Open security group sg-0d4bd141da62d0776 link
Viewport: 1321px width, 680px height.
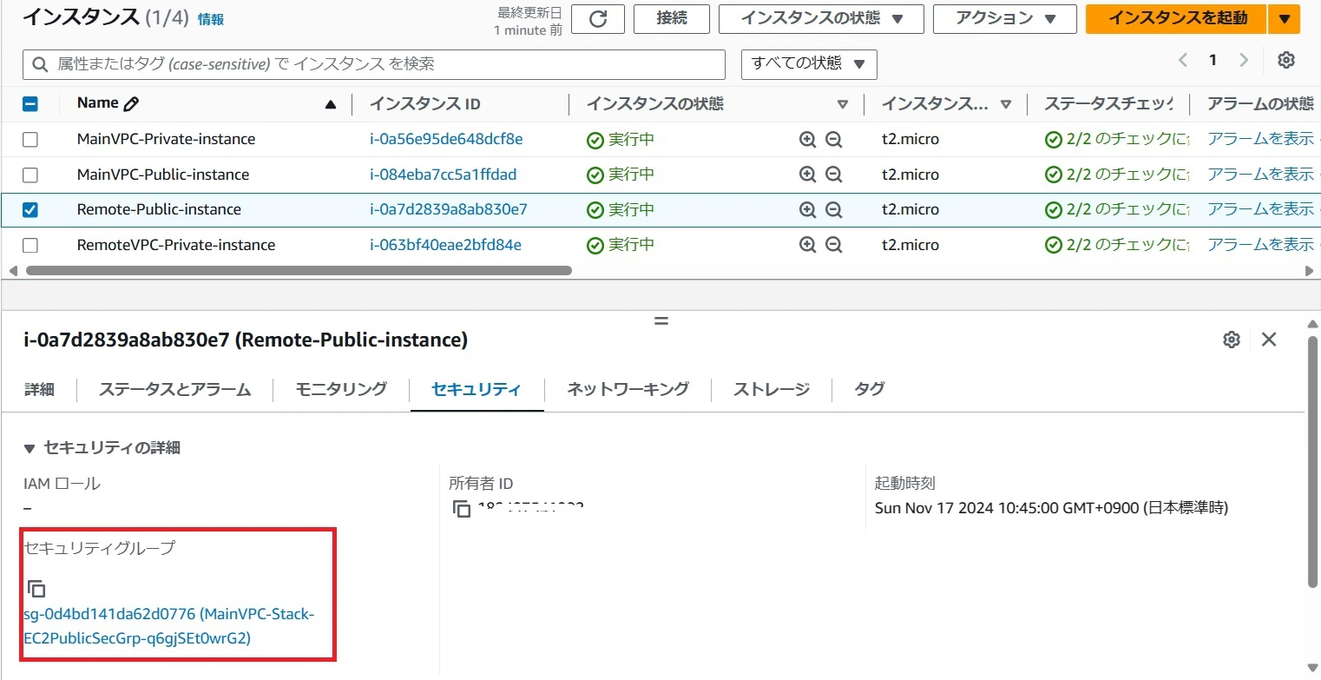click(169, 626)
